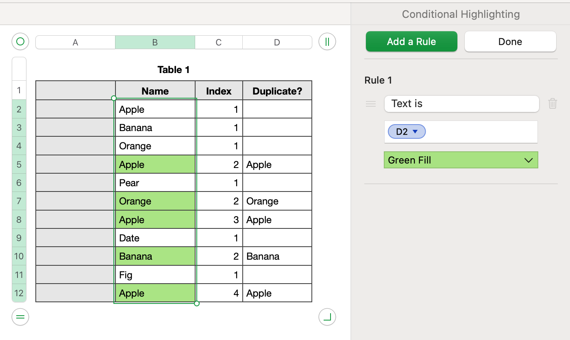Click the add row handle icon

[x=20, y=317]
